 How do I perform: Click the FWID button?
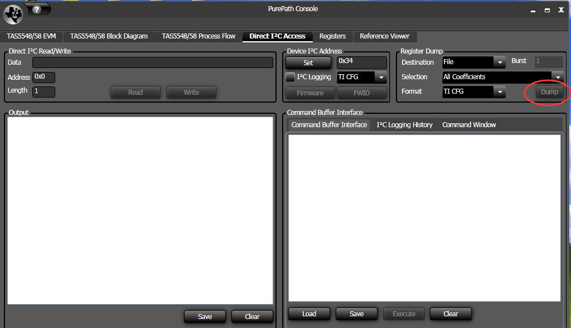pyautogui.click(x=361, y=93)
